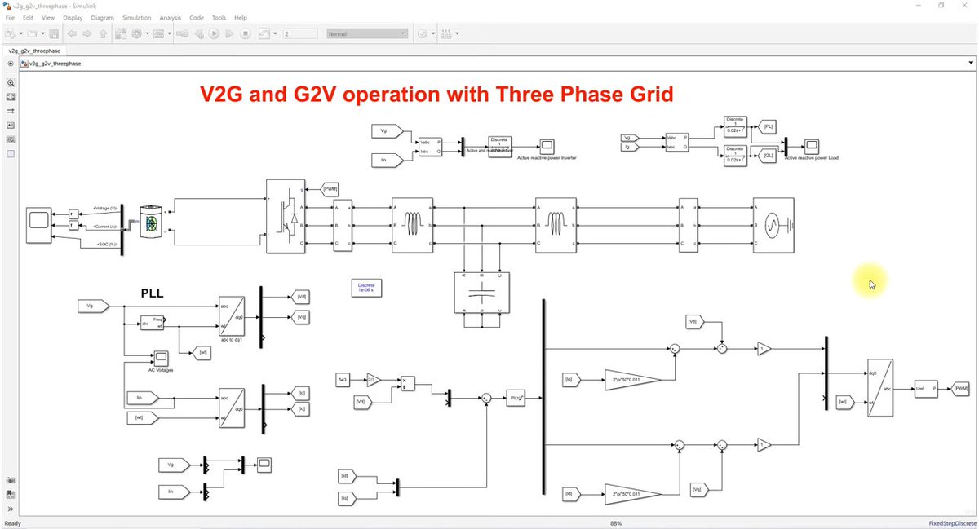This screenshot has width=979, height=529.
Task: Open the Active reactive power Inverter scope
Action: coord(545,146)
